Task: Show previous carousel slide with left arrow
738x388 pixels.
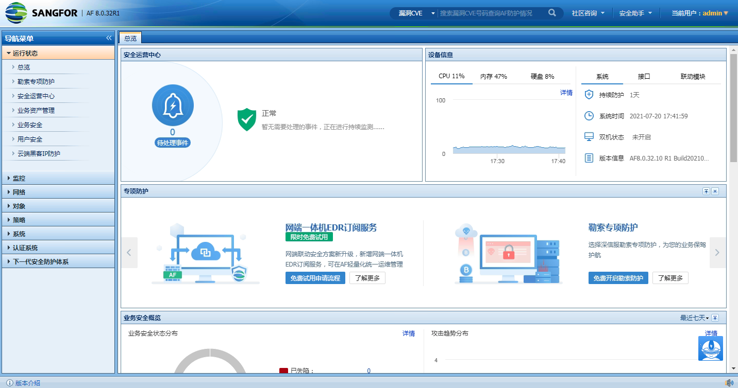Action: pyautogui.click(x=129, y=253)
